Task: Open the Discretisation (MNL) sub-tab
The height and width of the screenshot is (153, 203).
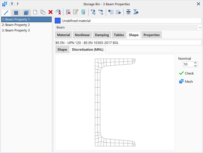Action: pyautogui.click(x=88, y=50)
